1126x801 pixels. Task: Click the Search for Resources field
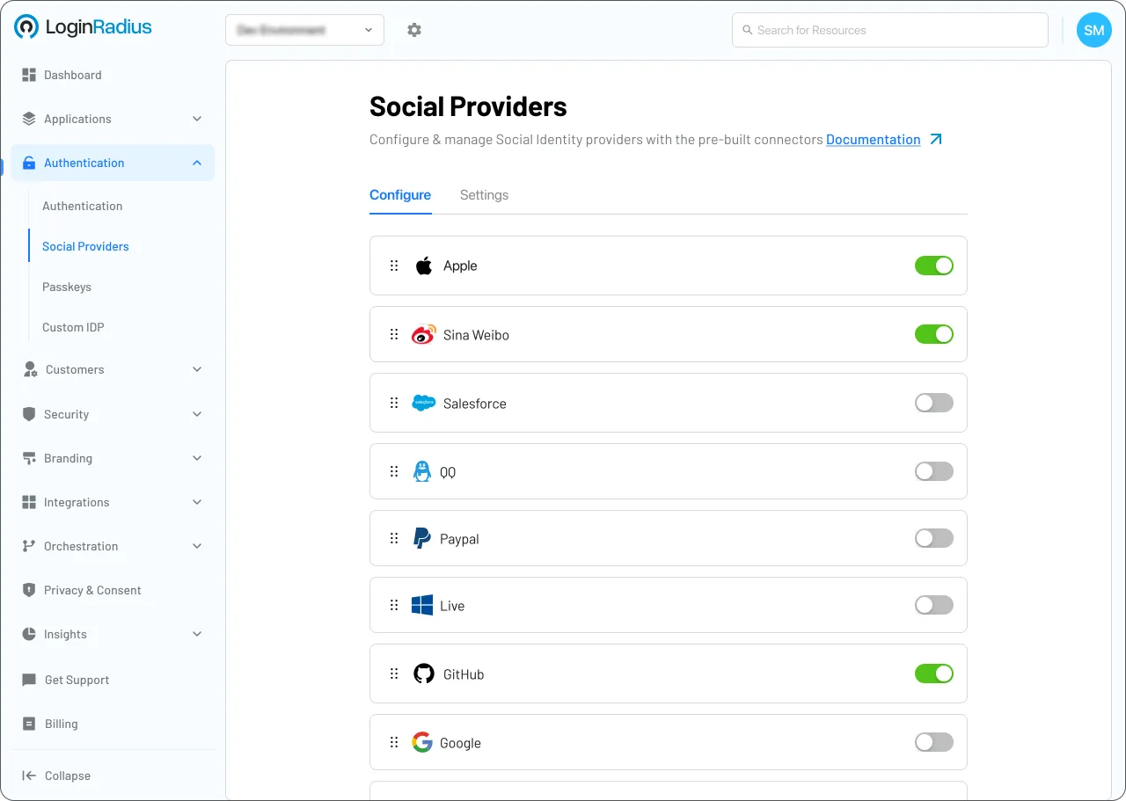point(890,30)
